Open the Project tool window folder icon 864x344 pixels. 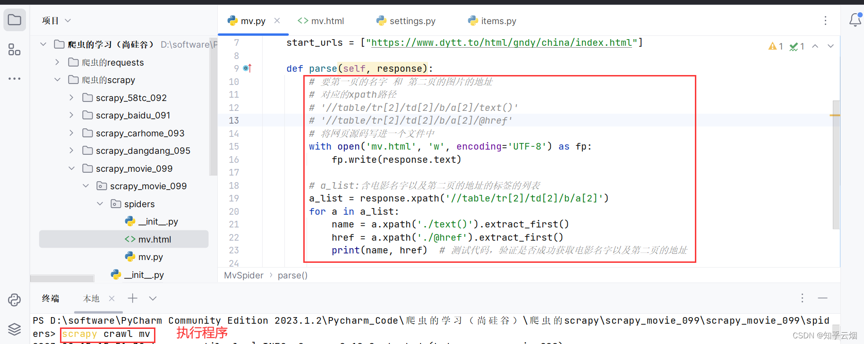coord(15,20)
